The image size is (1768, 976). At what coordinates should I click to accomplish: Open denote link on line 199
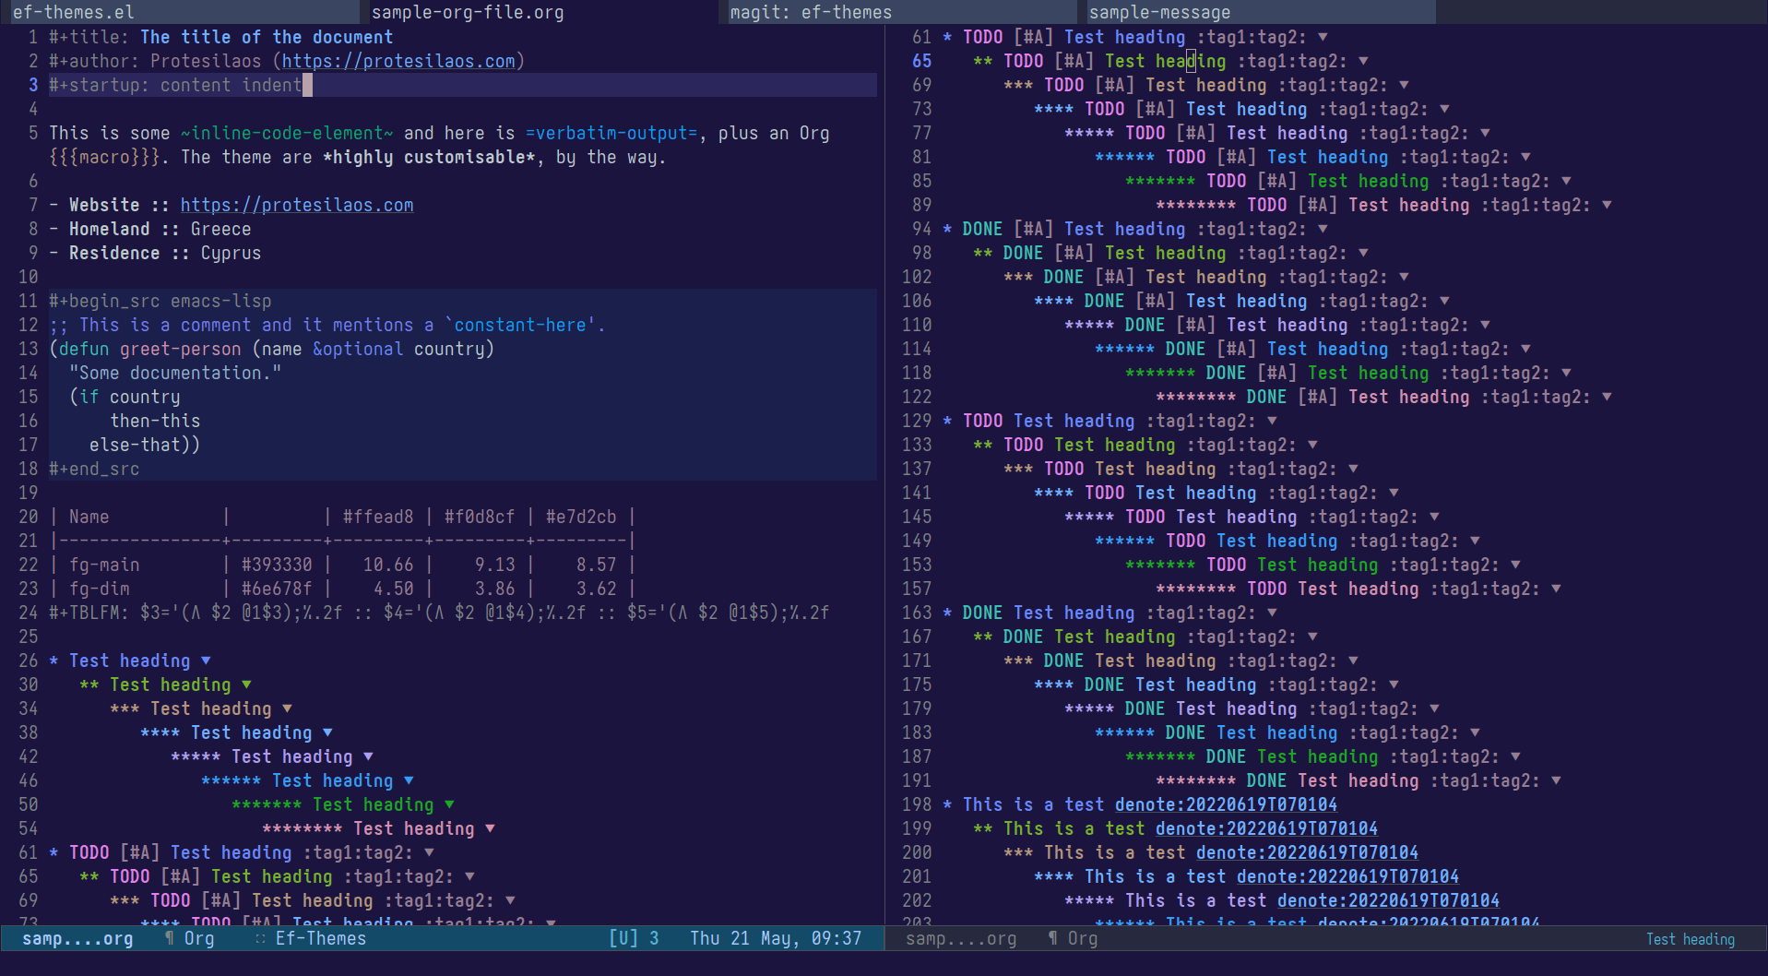pyautogui.click(x=1266, y=828)
